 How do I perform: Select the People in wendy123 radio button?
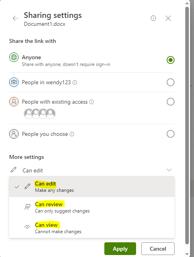point(171,82)
